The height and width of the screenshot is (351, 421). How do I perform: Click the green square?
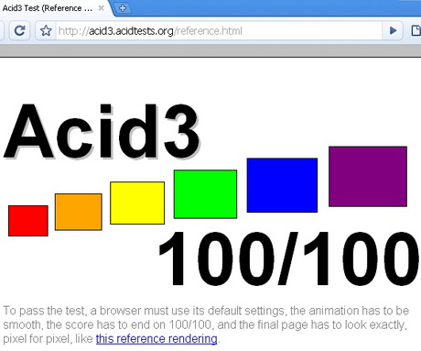[x=205, y=194]
